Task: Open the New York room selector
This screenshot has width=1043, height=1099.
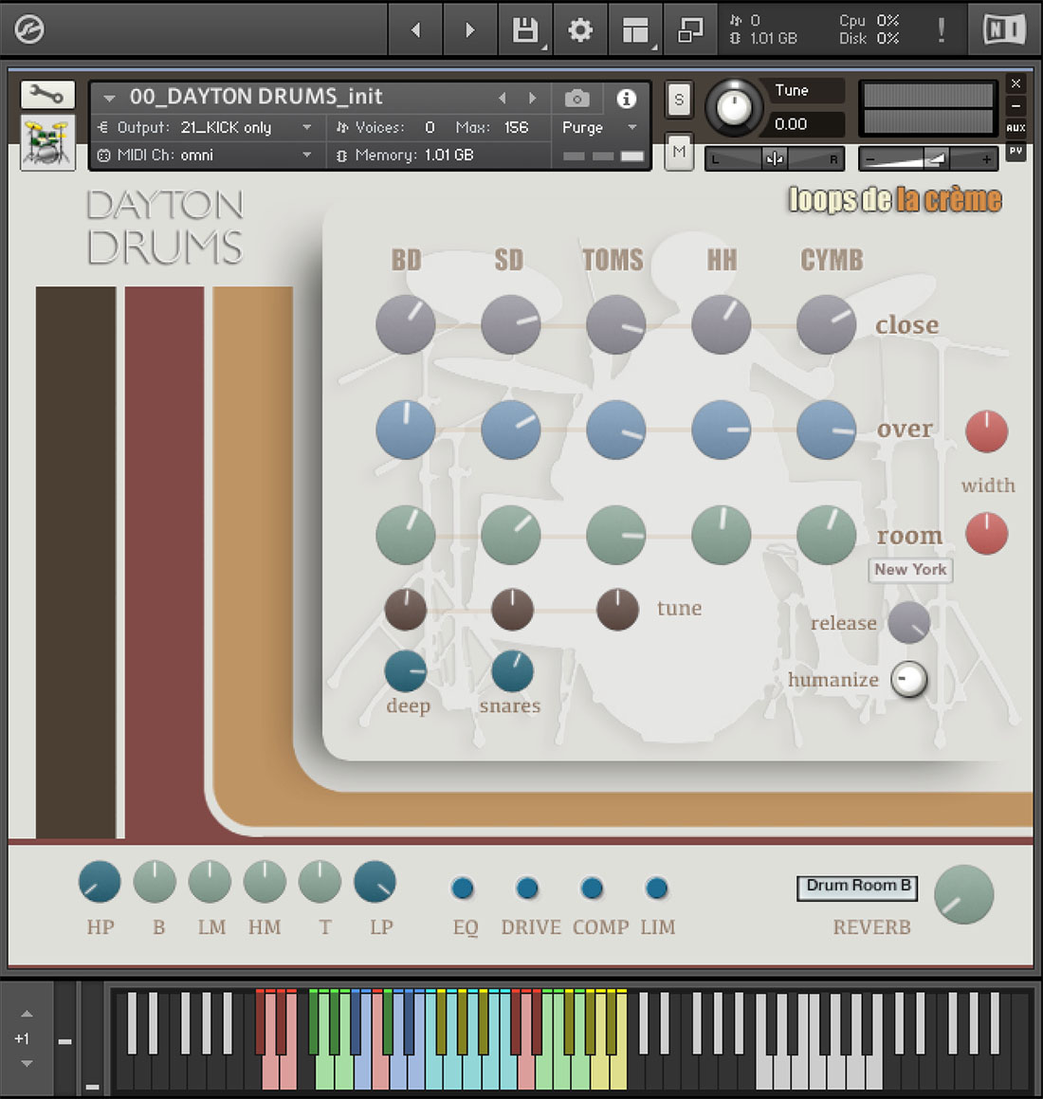Action: tap(910, 569)
